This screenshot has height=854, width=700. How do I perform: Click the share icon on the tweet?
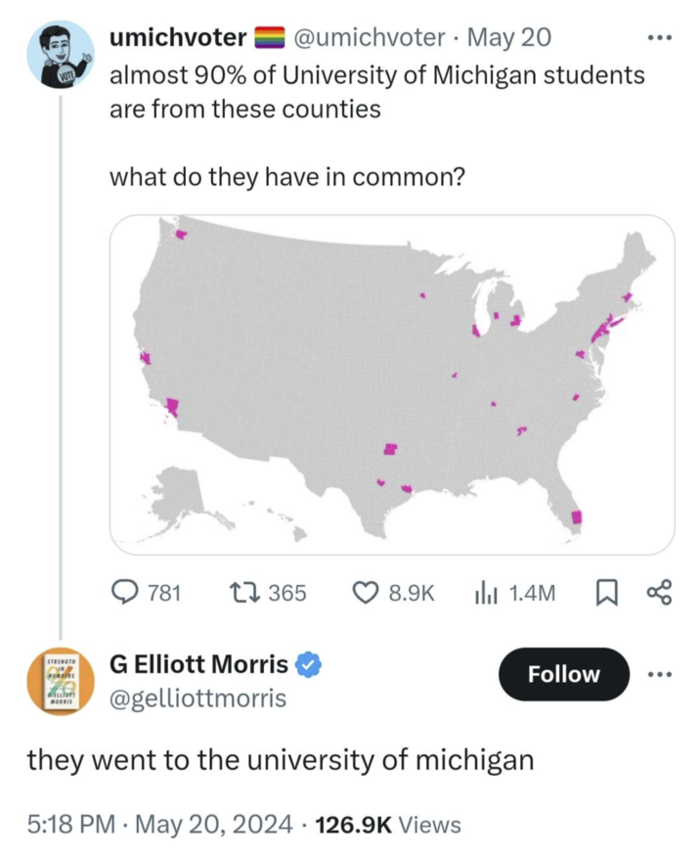click(x=660, y=592)
